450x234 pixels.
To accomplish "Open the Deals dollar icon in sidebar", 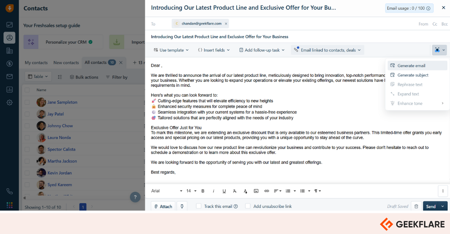I will [x=9, y=64].
